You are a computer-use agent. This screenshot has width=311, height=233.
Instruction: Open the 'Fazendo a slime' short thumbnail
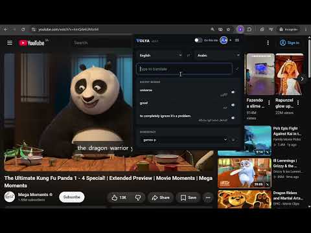(260, 74)
